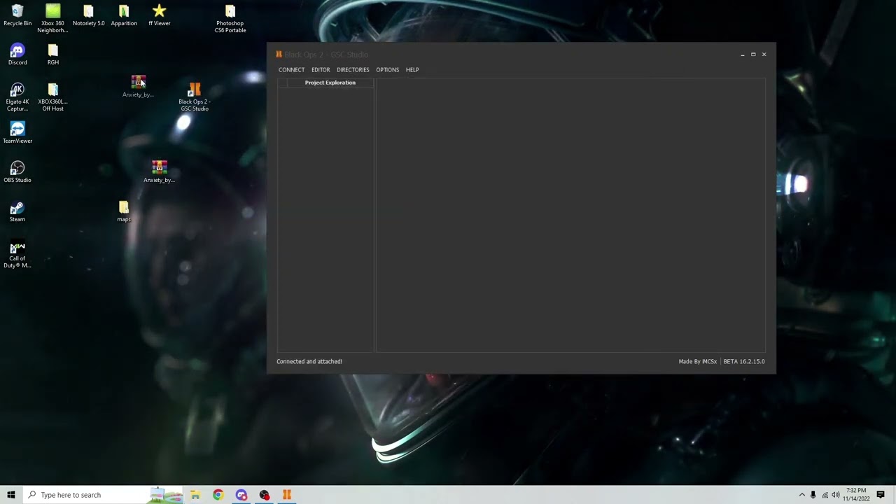Select the Photoshop CS6 Portable folder icon
896x504 pixels.
pos(230,19)
